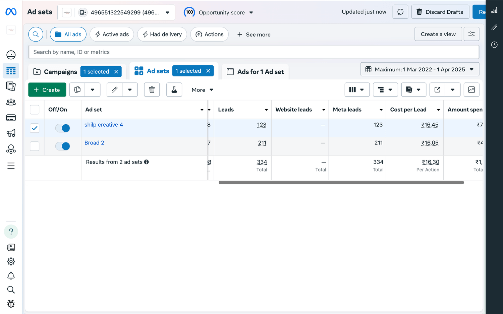The width and height of the screenshot is (503, 314).
Task: Click the search magnifier filter icon
Action: tap(36, 34)
